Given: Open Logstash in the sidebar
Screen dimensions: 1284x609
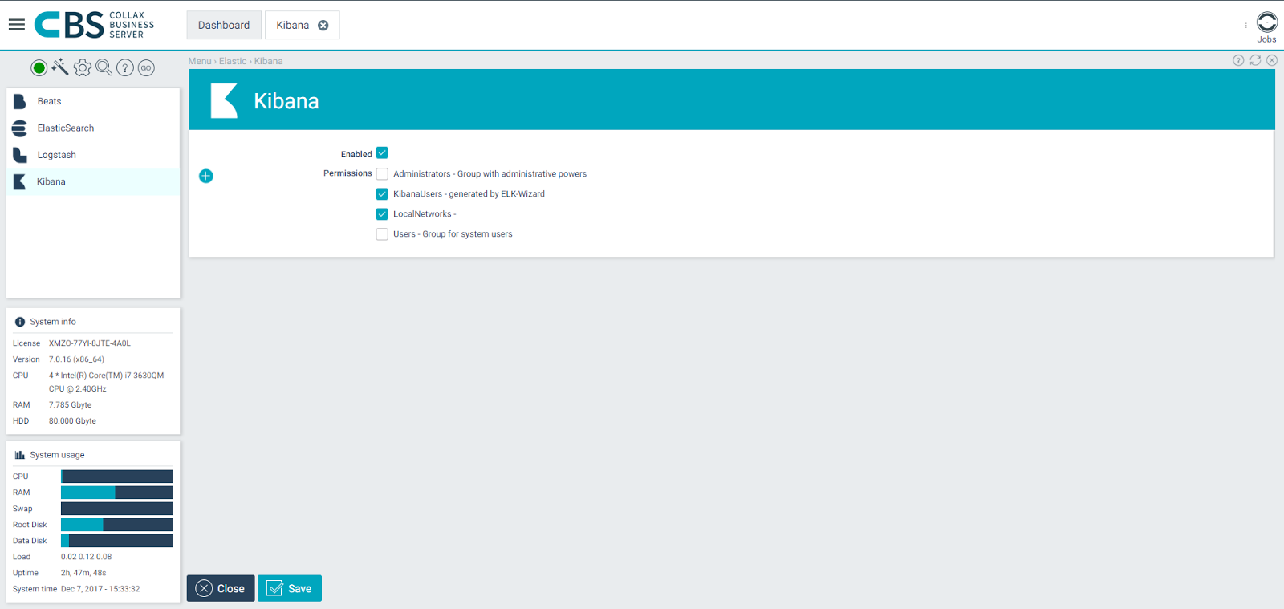Looking at the screenshot, I should click(x=93, y=155).
